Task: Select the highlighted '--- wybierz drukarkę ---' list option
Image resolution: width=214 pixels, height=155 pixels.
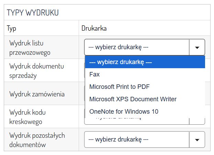Action: click(x=145, y=62)
